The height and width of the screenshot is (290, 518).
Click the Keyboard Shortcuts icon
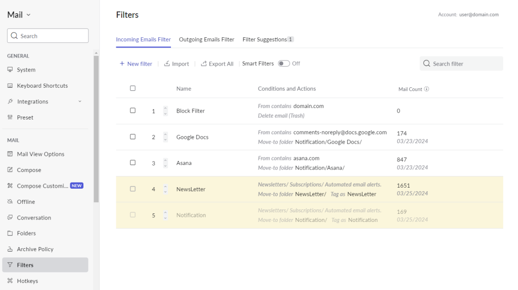[x=10, y=86]
